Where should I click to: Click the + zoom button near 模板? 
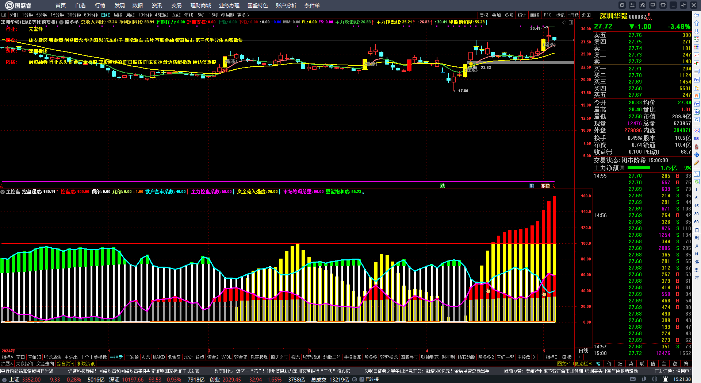[x=579, y=357]
